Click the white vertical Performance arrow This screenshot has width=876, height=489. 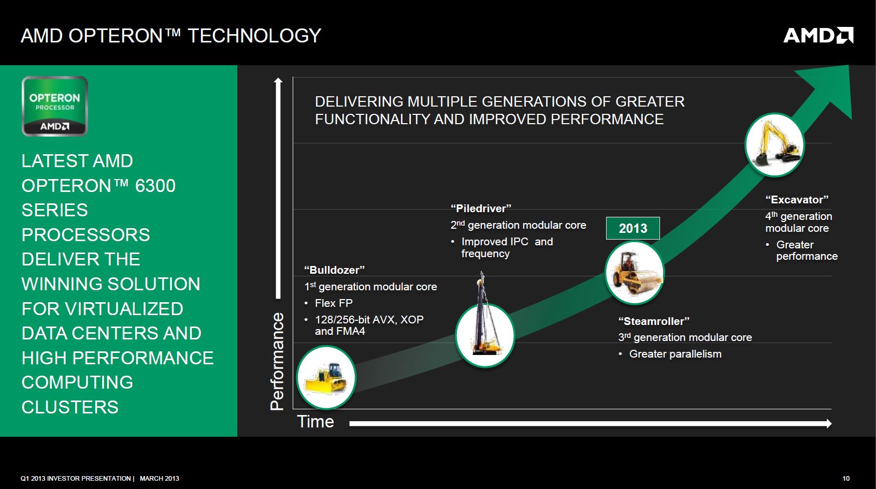[x=278, y=188]
